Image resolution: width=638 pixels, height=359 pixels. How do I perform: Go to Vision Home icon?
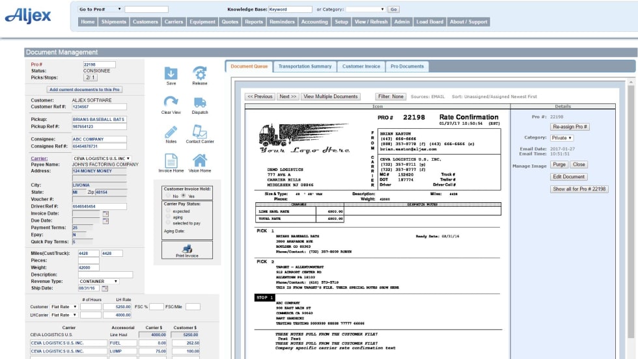tap(200, 161)
